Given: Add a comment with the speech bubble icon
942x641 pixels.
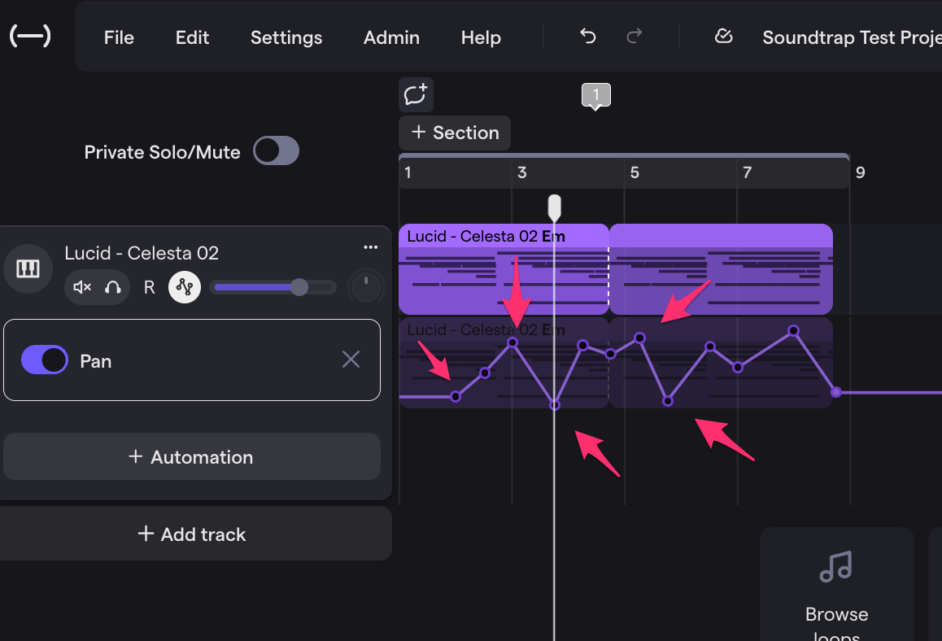Looking at the screenshot, I should [x=416, y=95].
